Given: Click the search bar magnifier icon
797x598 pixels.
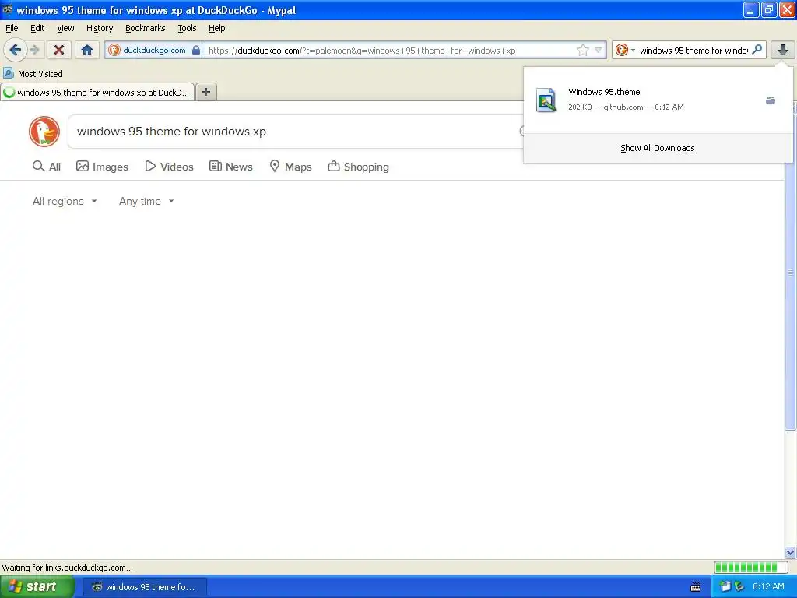Looking at the screenshot, I should 757,50.
